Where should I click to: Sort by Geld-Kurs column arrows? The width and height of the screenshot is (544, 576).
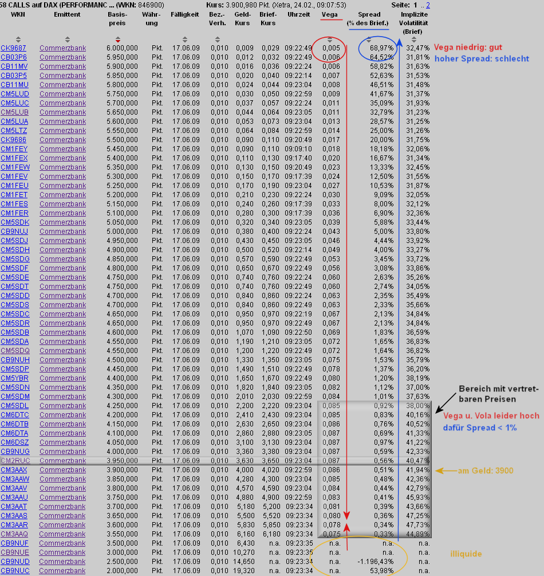click(243, 40)
